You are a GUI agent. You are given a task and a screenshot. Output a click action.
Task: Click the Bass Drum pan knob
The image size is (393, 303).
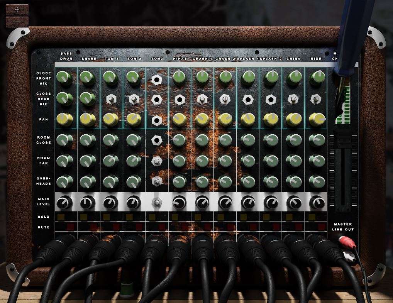pyautogui.click(x=64, y=120)
